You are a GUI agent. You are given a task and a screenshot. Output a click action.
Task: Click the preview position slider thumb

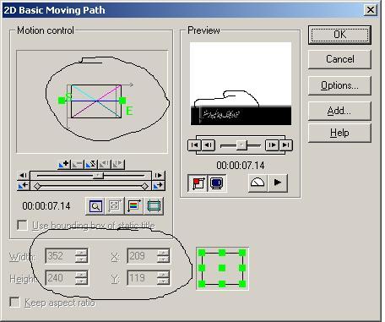[241, 145]
